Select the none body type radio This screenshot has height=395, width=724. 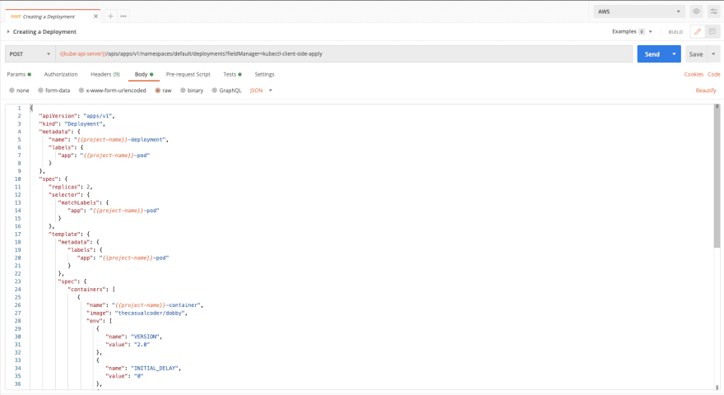click(12, 91)
